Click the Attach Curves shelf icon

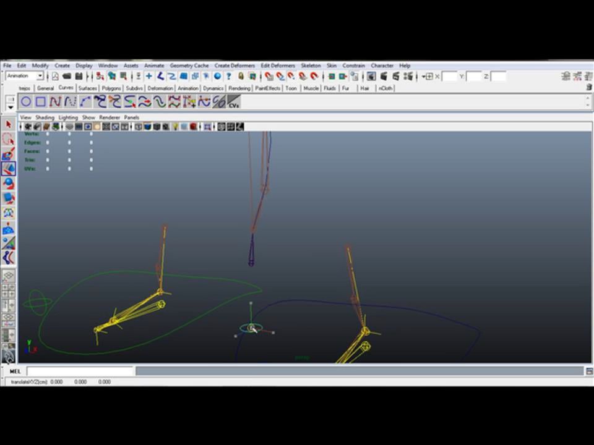(x=100, y=102)
